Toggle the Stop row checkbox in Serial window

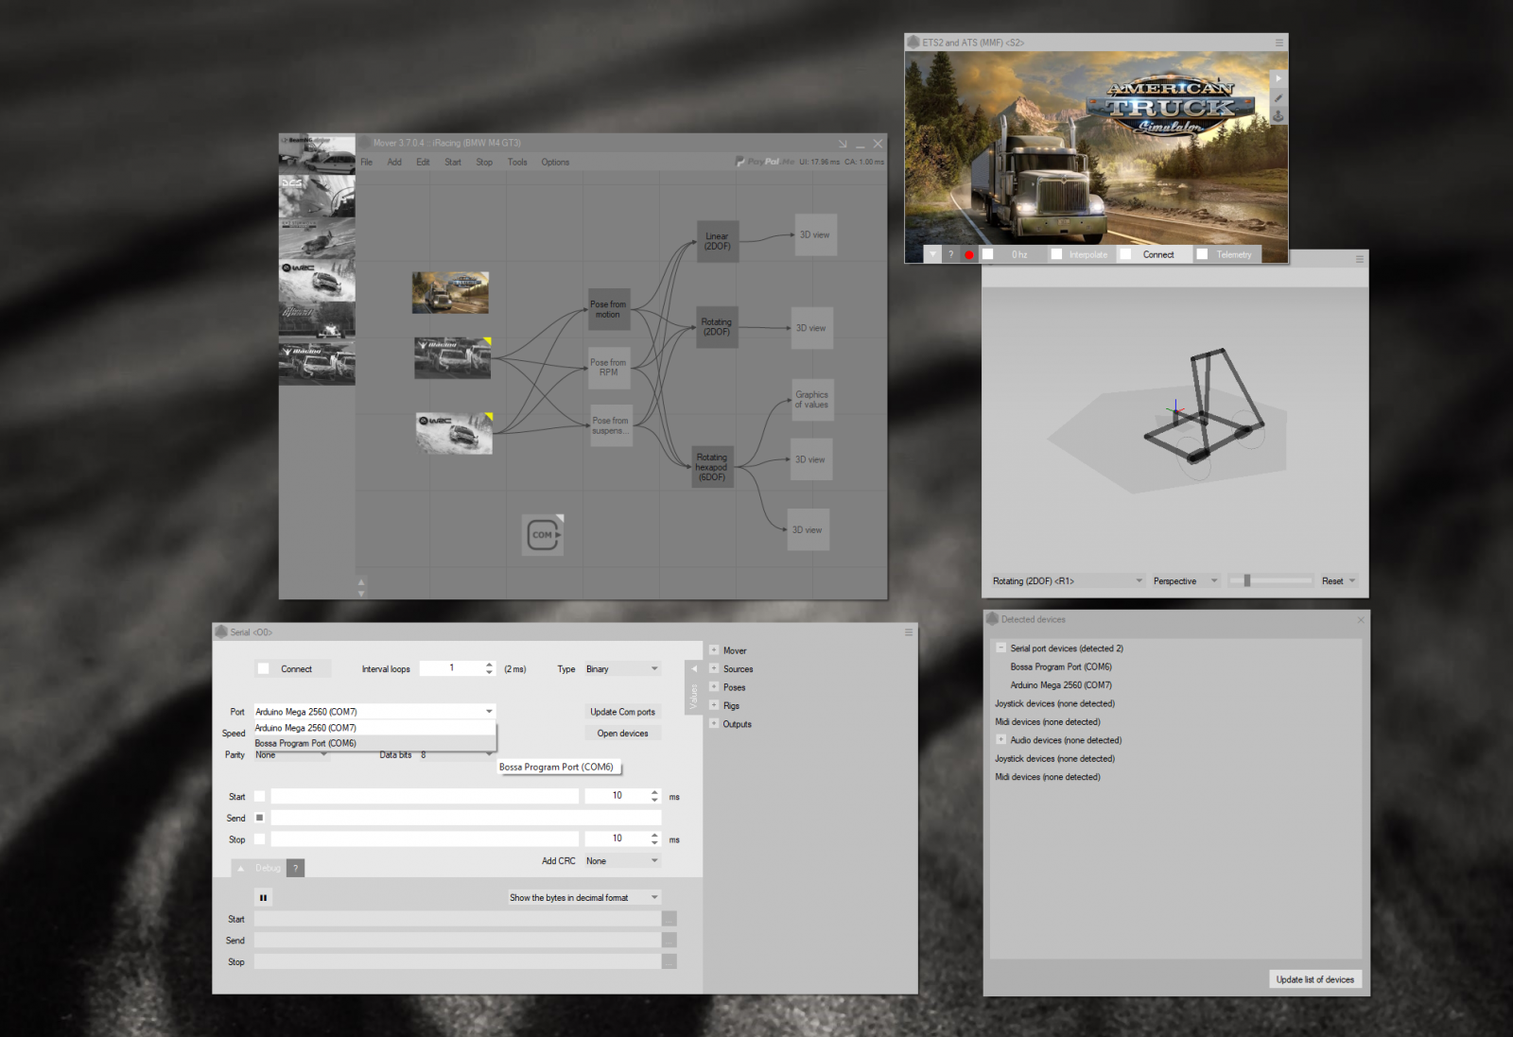[260, 839]
